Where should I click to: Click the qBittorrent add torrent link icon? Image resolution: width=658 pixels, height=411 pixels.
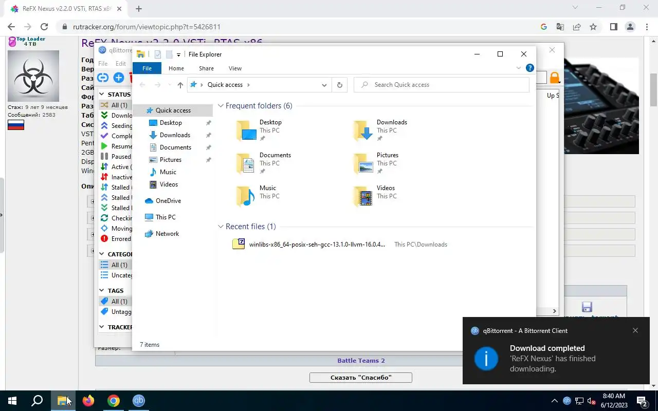coord(103,78)
